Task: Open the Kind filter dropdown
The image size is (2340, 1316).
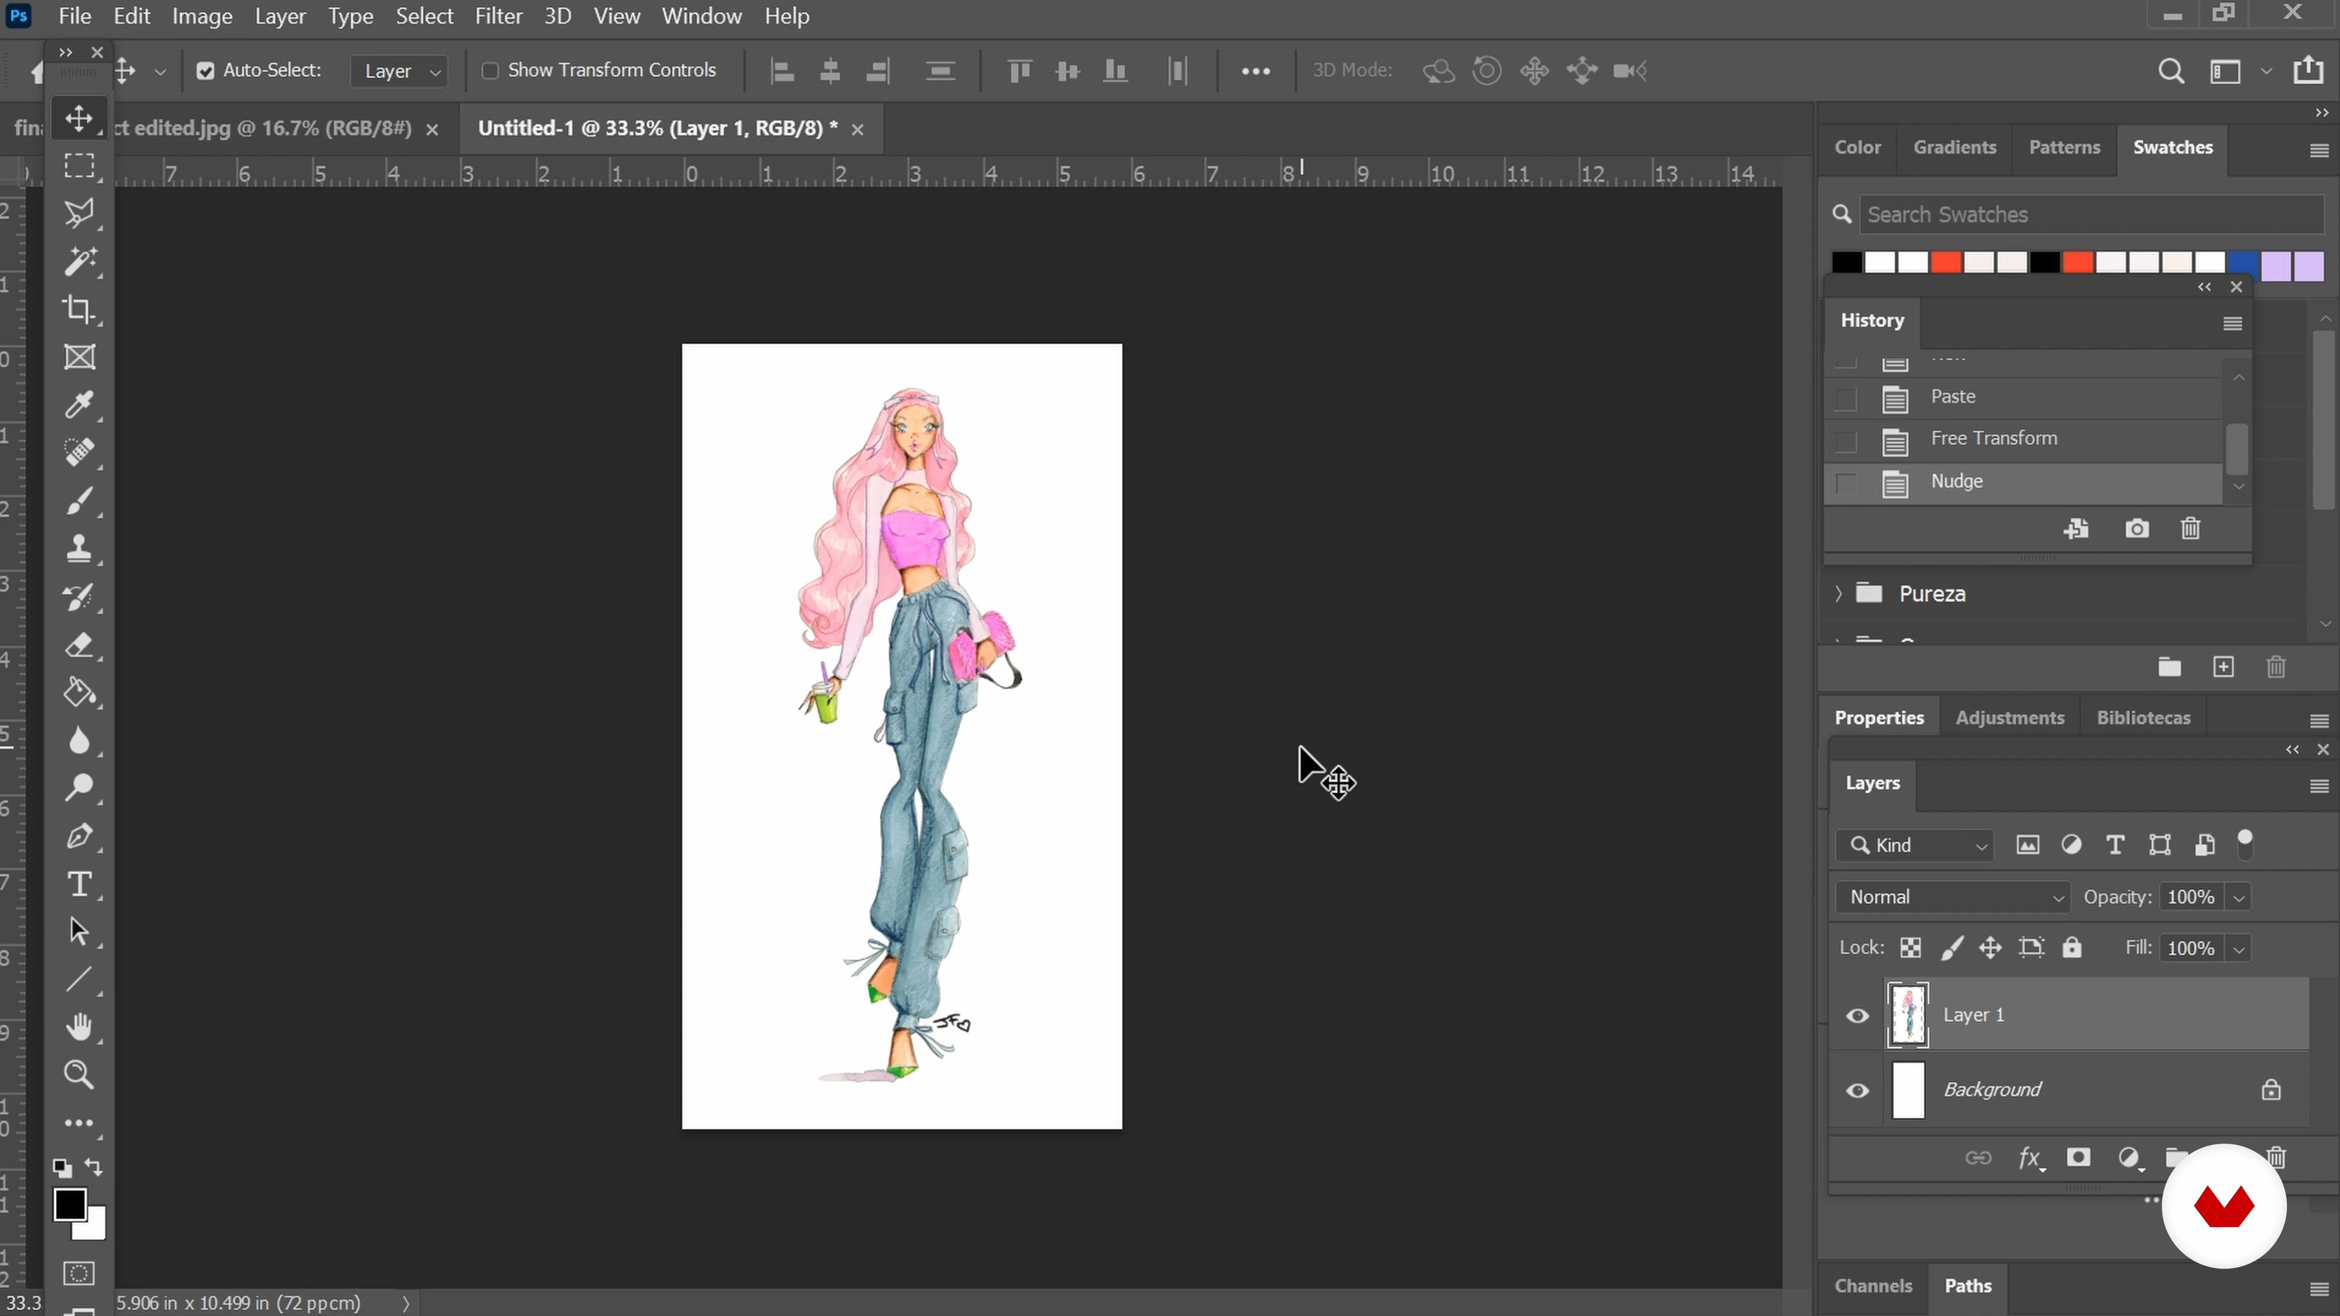Action: coord(1915,846)
